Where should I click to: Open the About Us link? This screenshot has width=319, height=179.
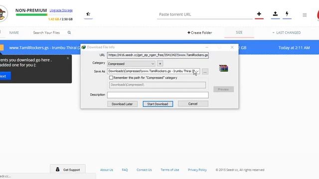tap(106, 170)
